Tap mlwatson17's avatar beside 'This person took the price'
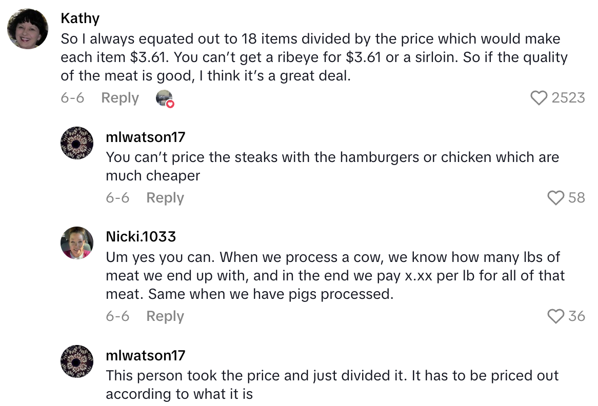Screen dimensions: 598x406 click(x=77, y=361)
